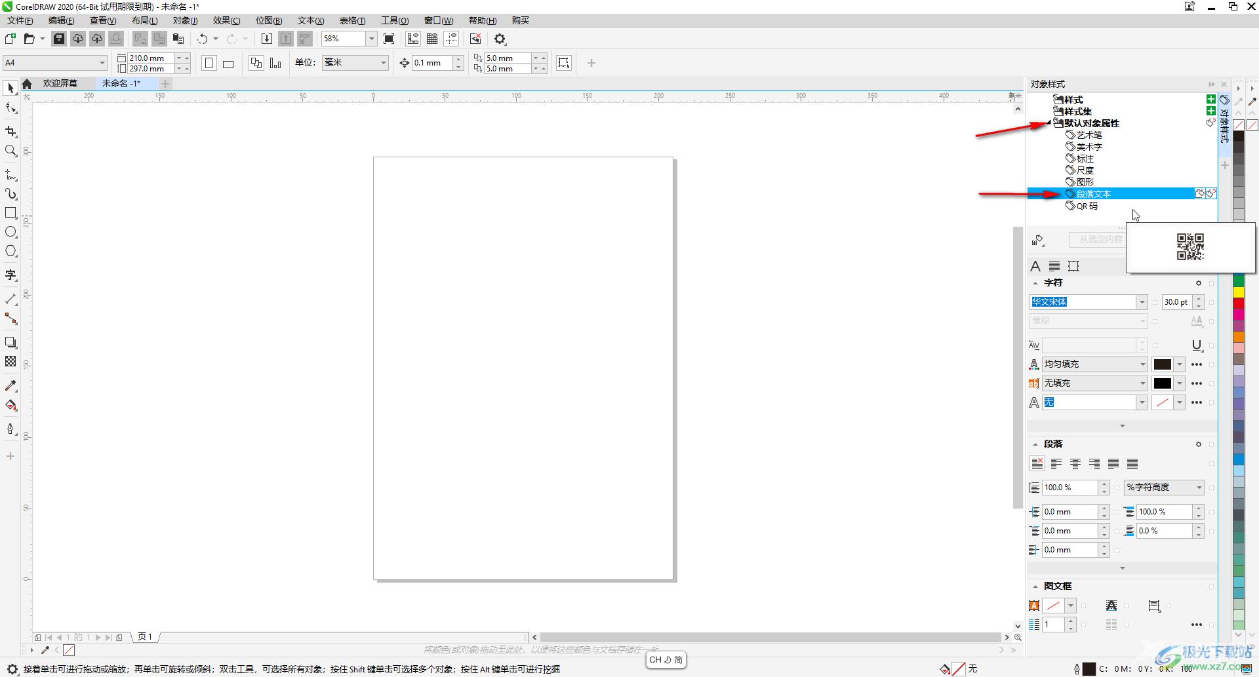Image resolution: width=1259 pixels, height=677 pixels.
Task: Select the Parallel Dimension tool
Action: pyautogui.click(x=10, y=300)
